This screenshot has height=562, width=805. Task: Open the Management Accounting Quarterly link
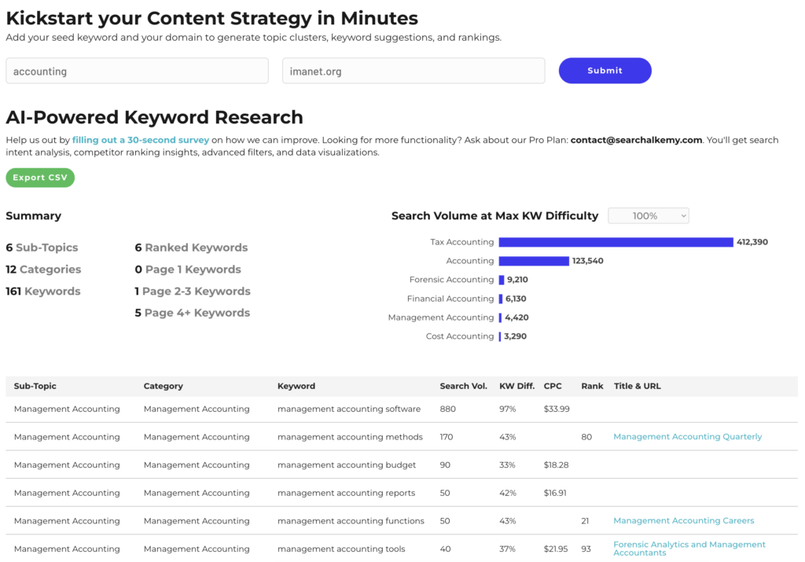[687, 437]
